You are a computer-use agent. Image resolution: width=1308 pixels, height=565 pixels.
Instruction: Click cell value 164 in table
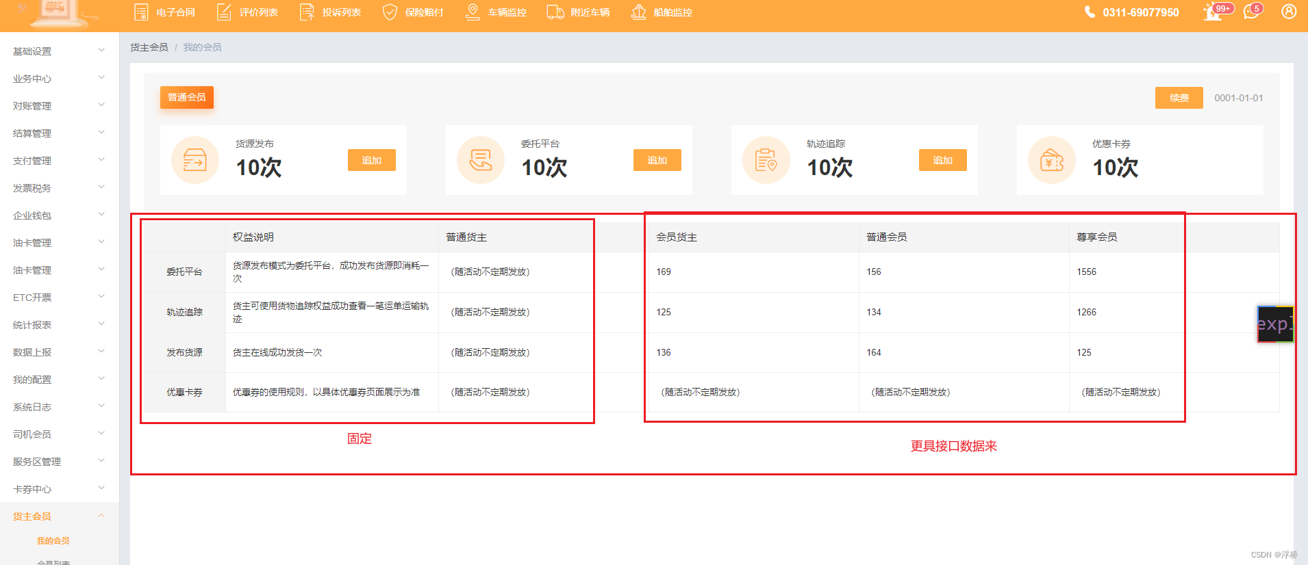(x=874, y=353)
